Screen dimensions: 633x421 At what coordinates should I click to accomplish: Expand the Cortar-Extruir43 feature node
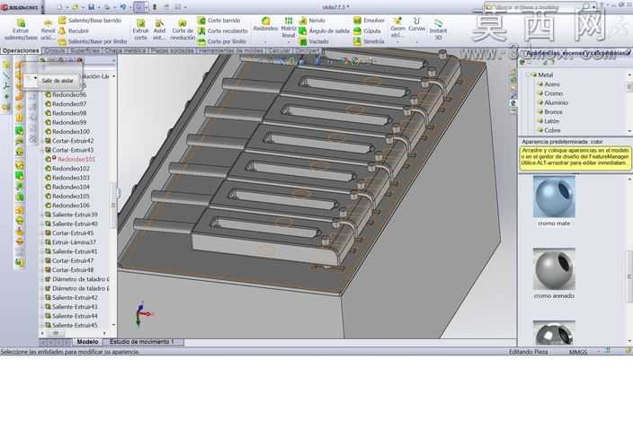point(41,150)
